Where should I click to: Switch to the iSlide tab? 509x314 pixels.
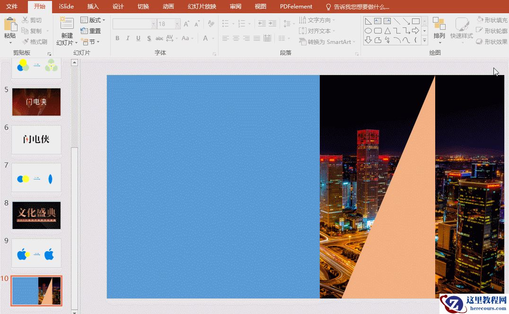point(66,7)
